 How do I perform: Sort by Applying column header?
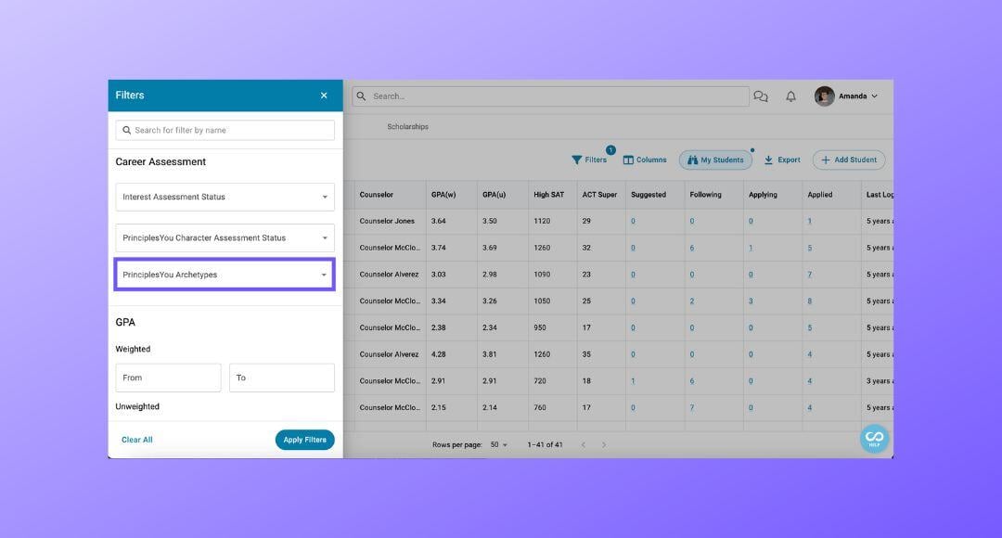click(x=763, y=195)
